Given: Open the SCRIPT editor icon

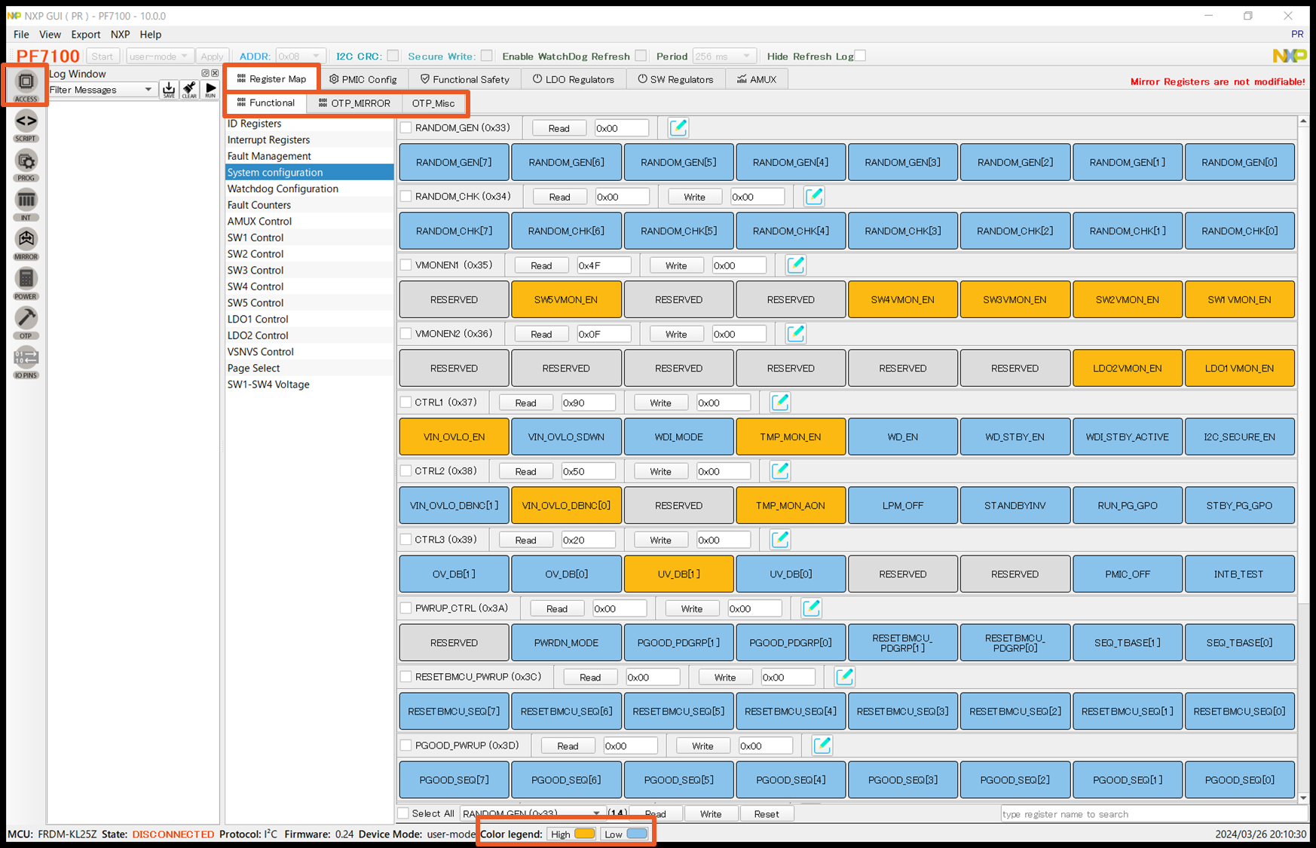Looking at the screenshot, I should 26,123.
